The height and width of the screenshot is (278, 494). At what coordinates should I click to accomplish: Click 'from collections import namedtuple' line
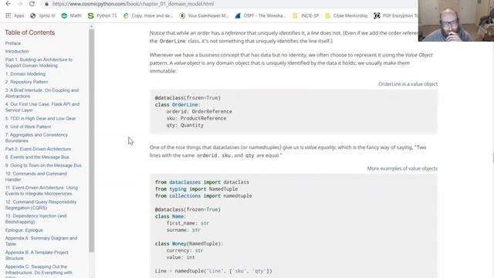203,196
